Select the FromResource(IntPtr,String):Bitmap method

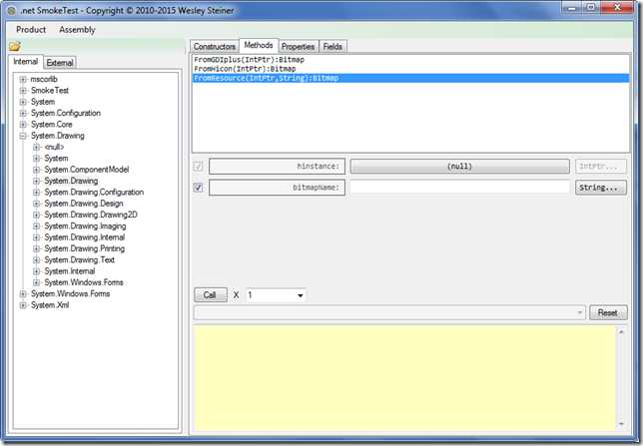coord(411,78)
